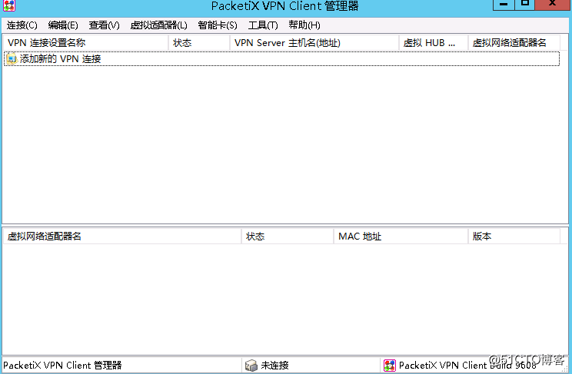Open the 虚拟适配器(L) menu
The height and width of the screenshot is (374, 572).
pyautogui.click(x=158, y=25)
